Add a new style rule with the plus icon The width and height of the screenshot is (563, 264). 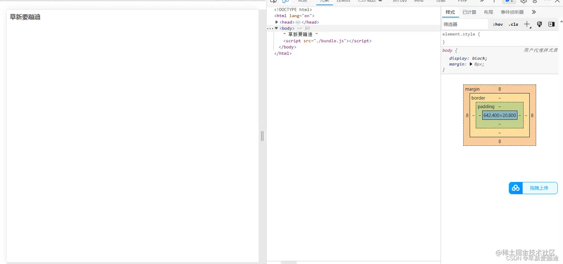[527, 24]
